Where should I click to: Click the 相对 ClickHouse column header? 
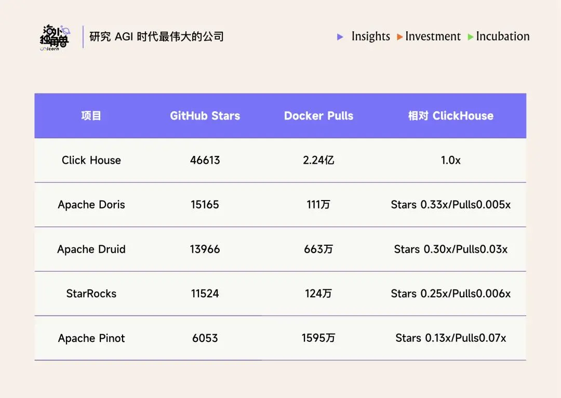451,115
